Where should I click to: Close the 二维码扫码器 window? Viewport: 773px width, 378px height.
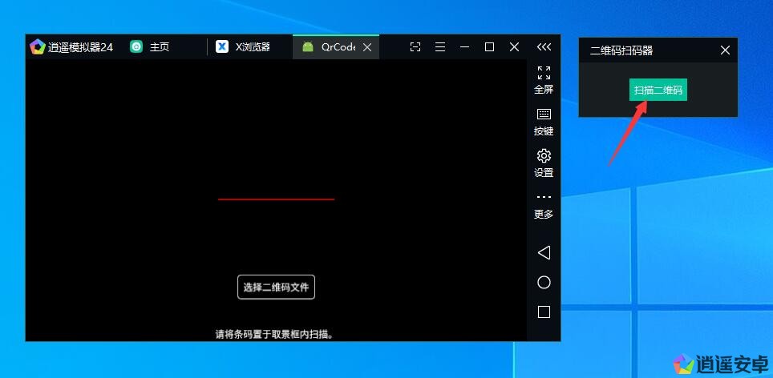tap(725, 50)
